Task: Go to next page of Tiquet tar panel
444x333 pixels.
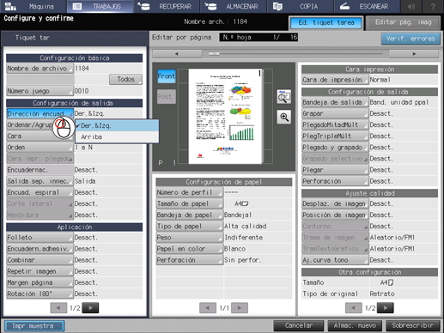Action: pos(90,308)
